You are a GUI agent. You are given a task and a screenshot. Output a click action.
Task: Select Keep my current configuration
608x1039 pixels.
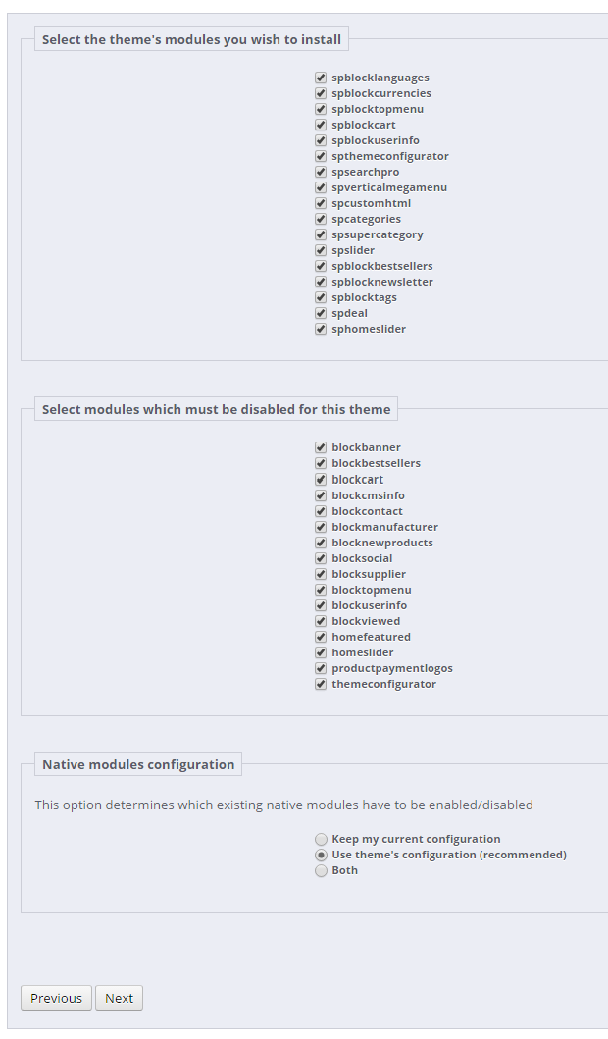[x=322, y=840]
